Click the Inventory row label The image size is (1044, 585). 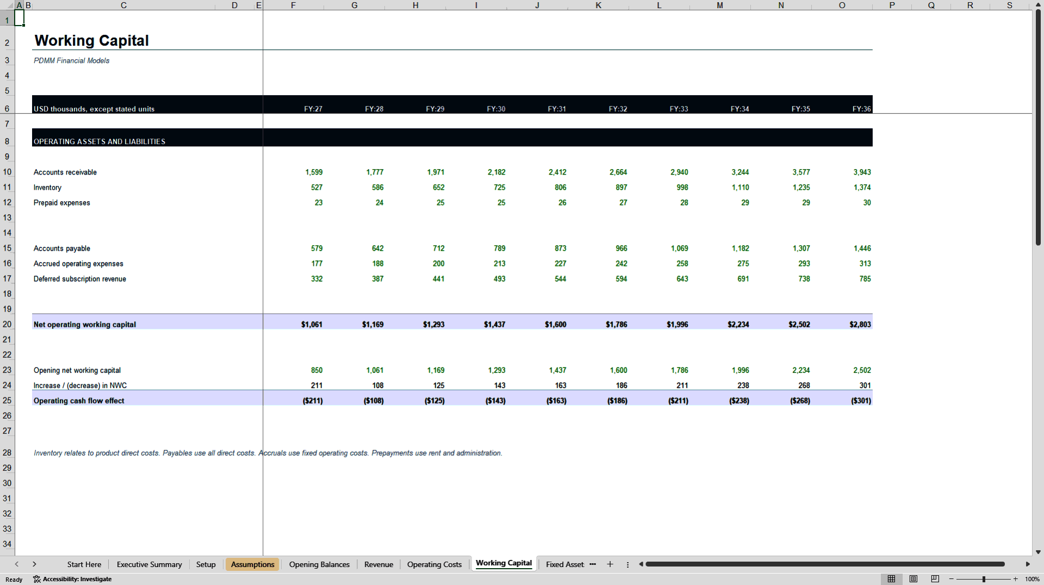click(47, 188)
